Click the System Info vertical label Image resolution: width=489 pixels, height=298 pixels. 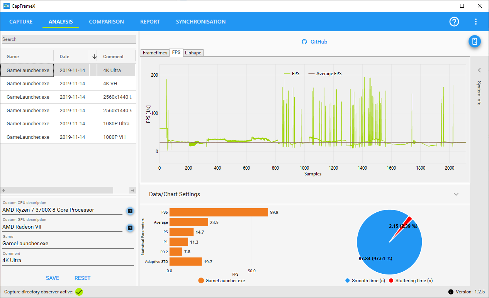[479, 93]
